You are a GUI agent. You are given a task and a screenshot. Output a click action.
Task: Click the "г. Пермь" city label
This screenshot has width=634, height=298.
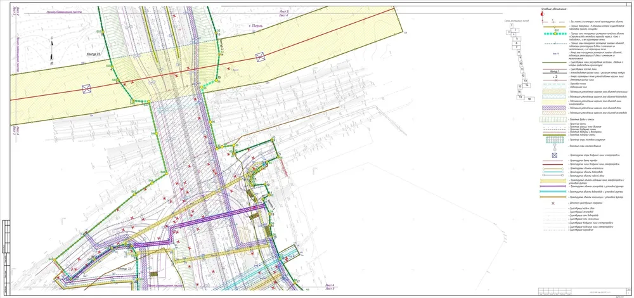[255, 25]
